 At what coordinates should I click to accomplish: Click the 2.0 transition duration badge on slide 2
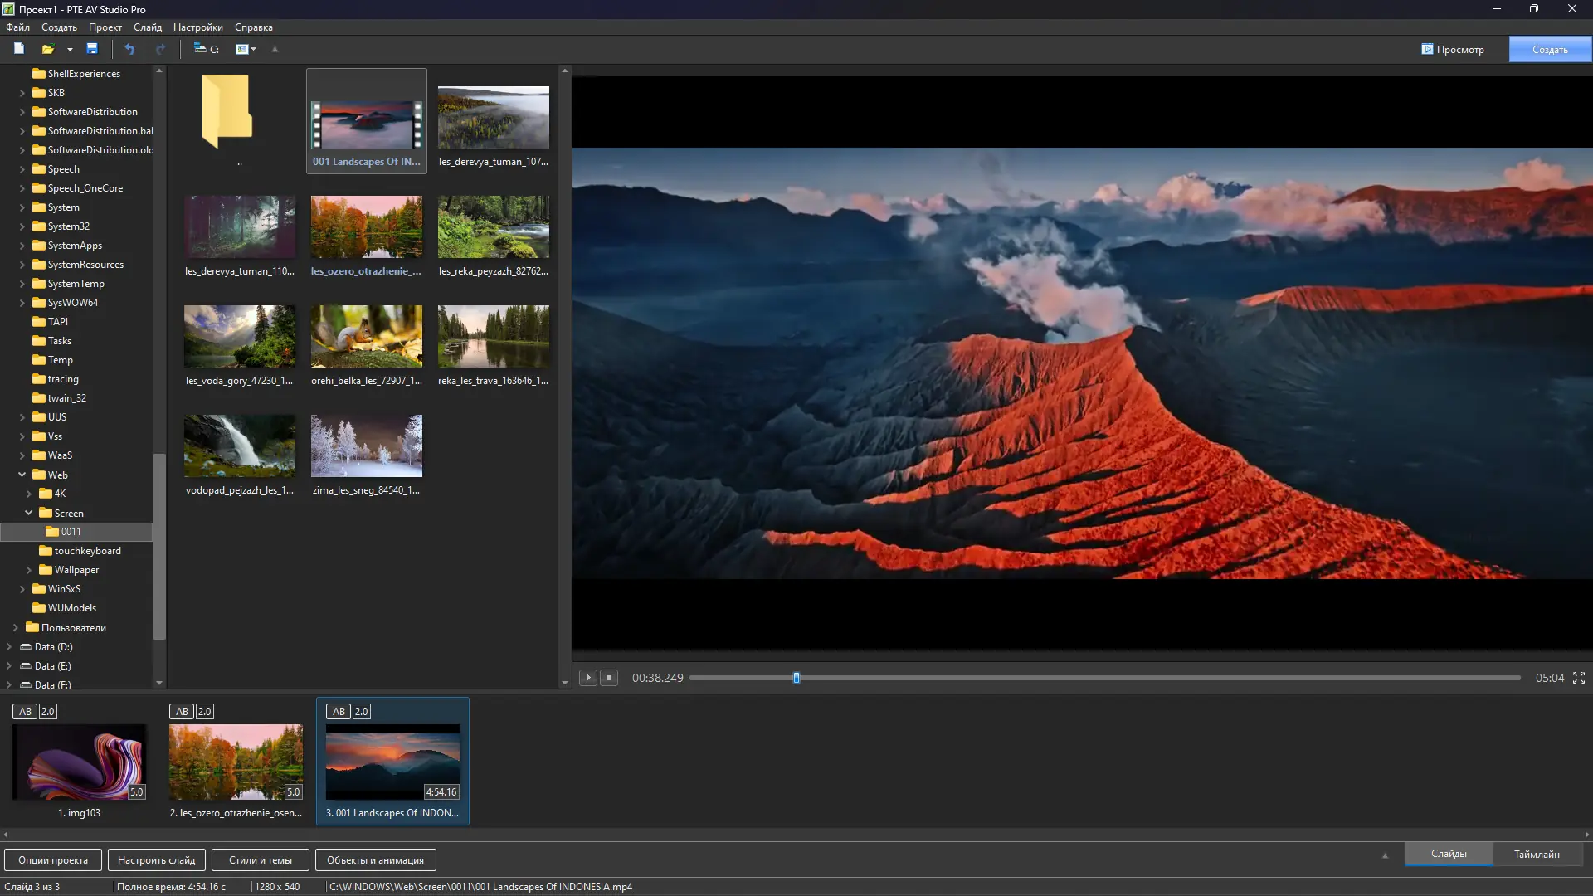coord(204,712)
